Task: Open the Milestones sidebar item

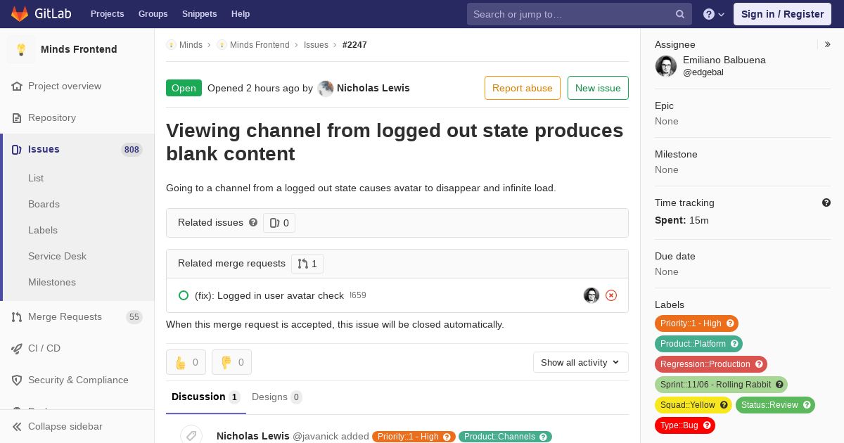Action: [52, 282]
